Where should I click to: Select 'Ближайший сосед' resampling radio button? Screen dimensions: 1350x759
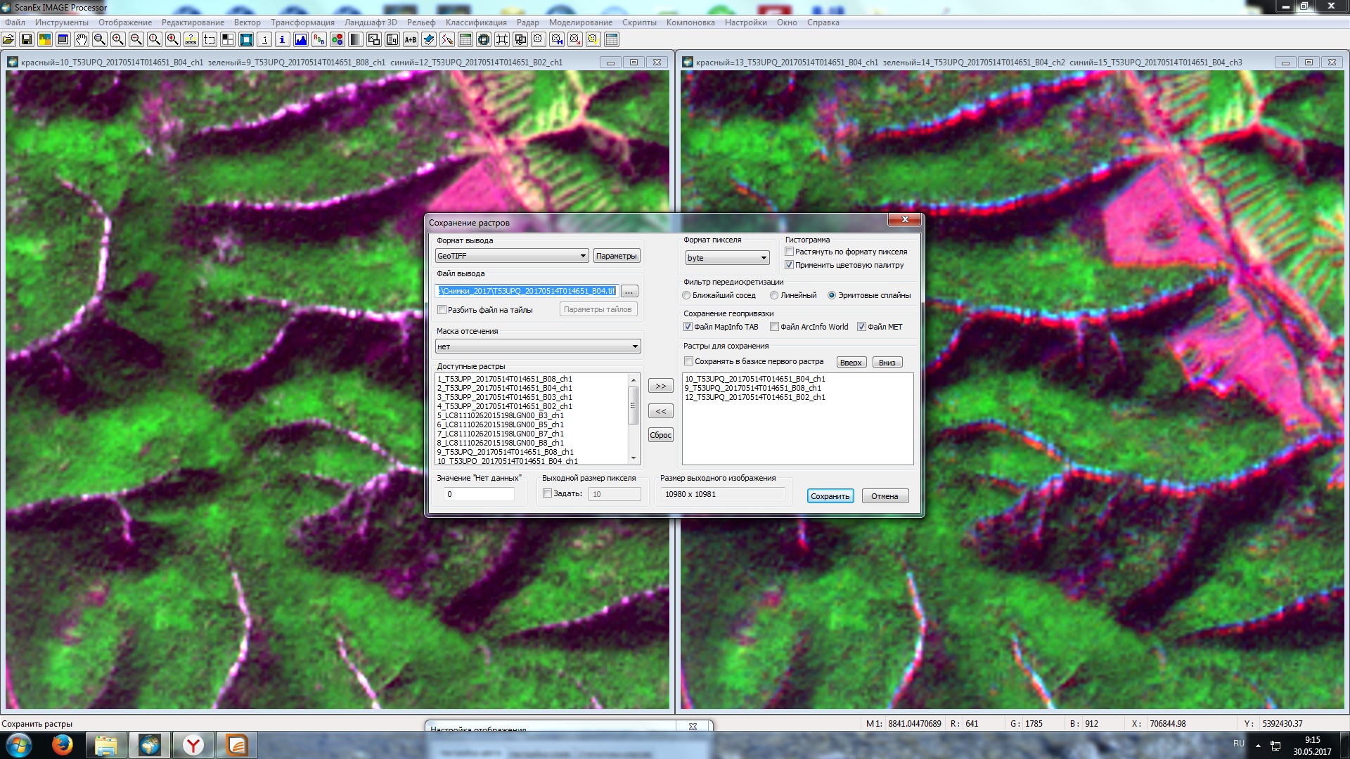tap(687, 296)
